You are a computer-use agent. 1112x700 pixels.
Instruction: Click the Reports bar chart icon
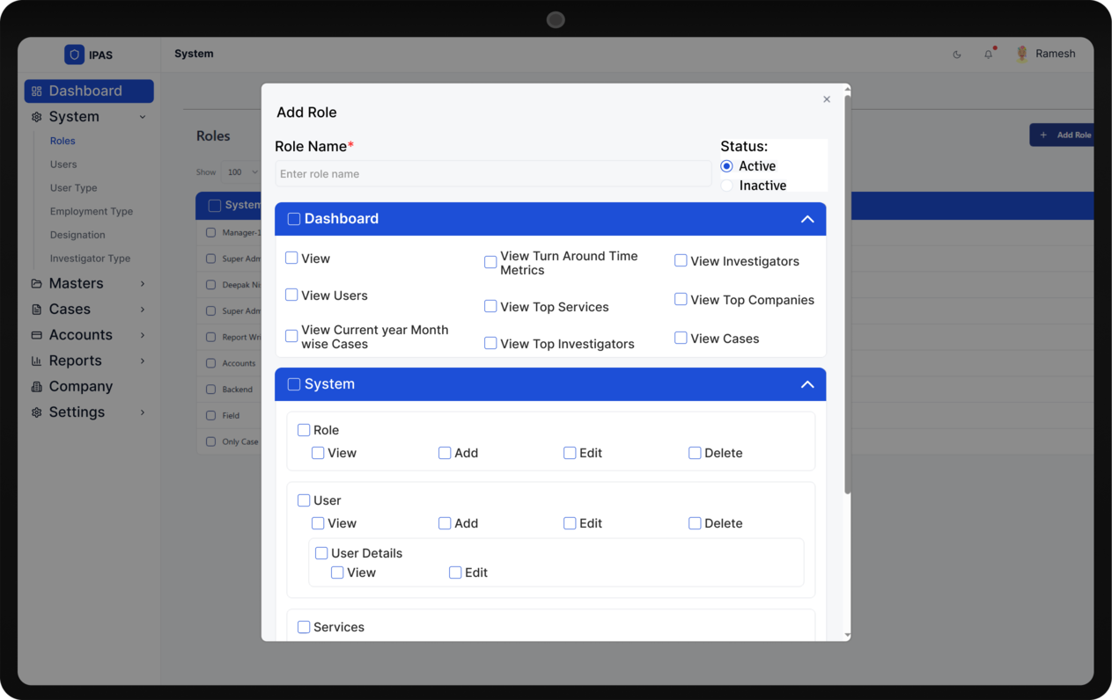pos(36,361)
